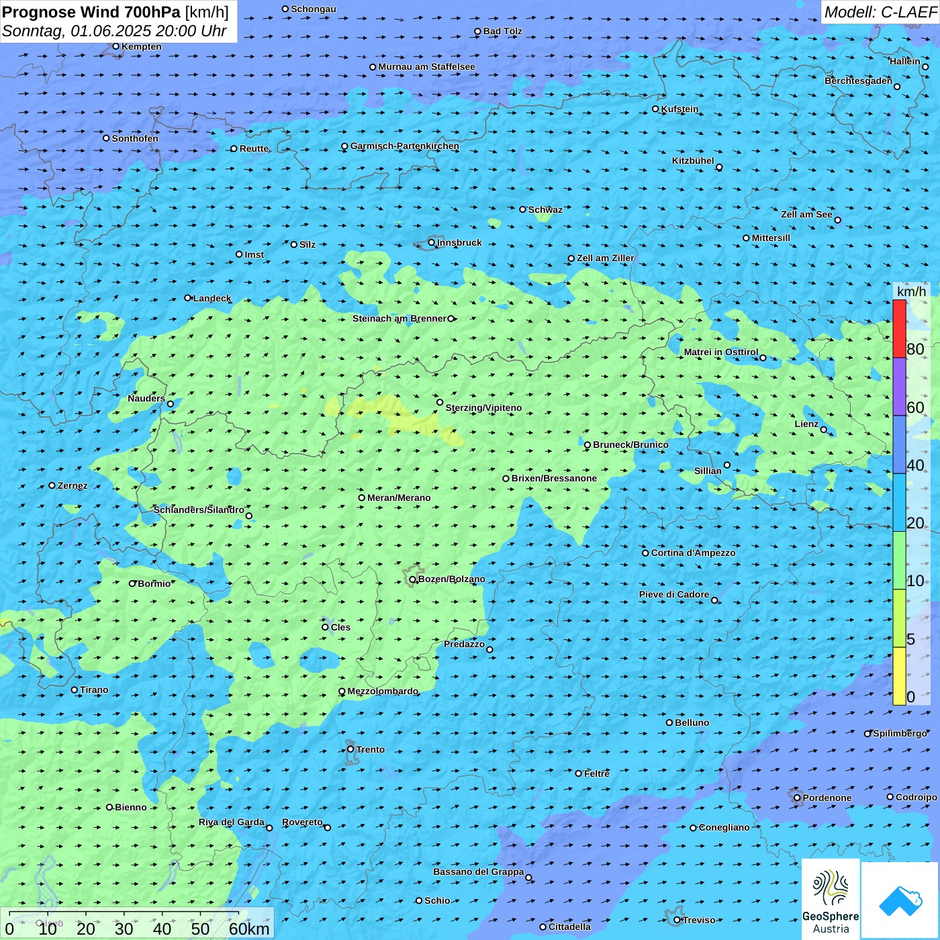
Task: Click the Kempten city marker
Action: [x=115, y=46]
